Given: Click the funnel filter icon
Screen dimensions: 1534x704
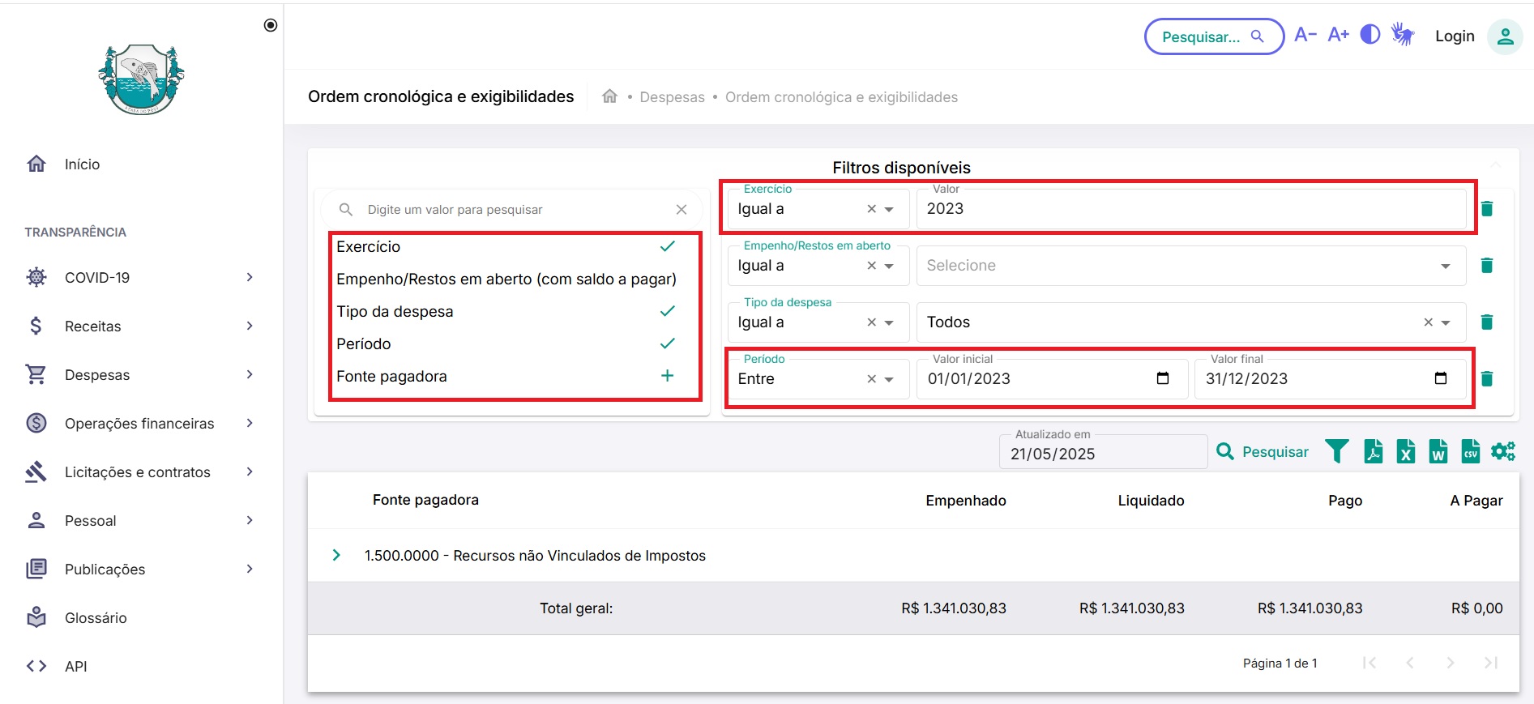Looking at the screenshot, I should coord(1337,451).
